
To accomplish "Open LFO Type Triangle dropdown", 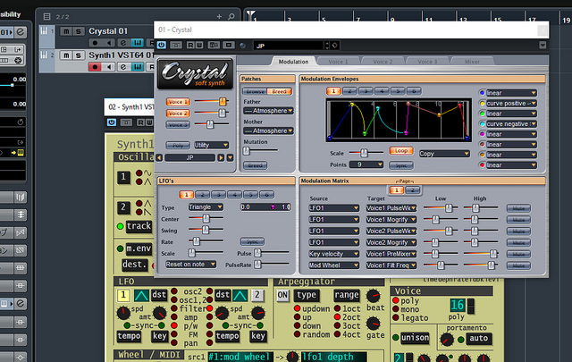I will tap(206, 206).
